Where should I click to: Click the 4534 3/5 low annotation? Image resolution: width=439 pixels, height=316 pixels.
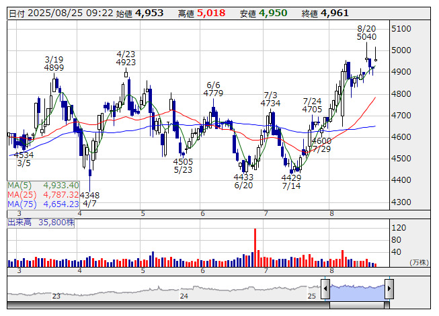click(24, 159)
